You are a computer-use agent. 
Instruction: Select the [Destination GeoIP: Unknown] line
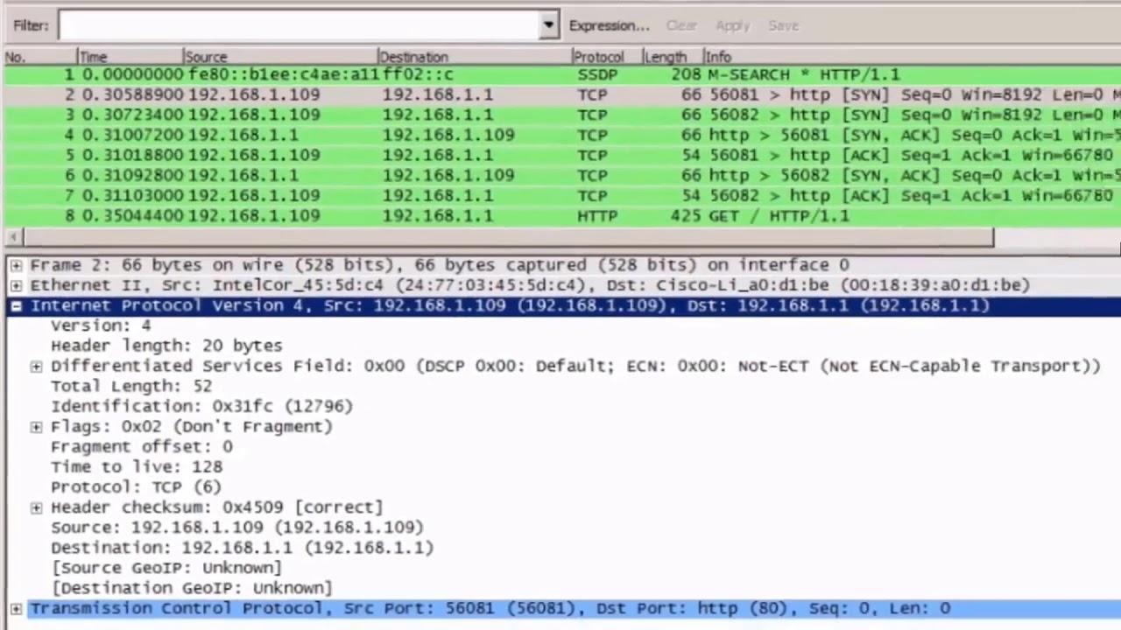tap(192, 587)
